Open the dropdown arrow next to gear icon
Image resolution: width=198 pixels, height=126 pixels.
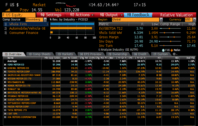click(177, 54)
